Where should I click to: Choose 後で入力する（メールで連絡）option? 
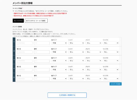(36, 21)
